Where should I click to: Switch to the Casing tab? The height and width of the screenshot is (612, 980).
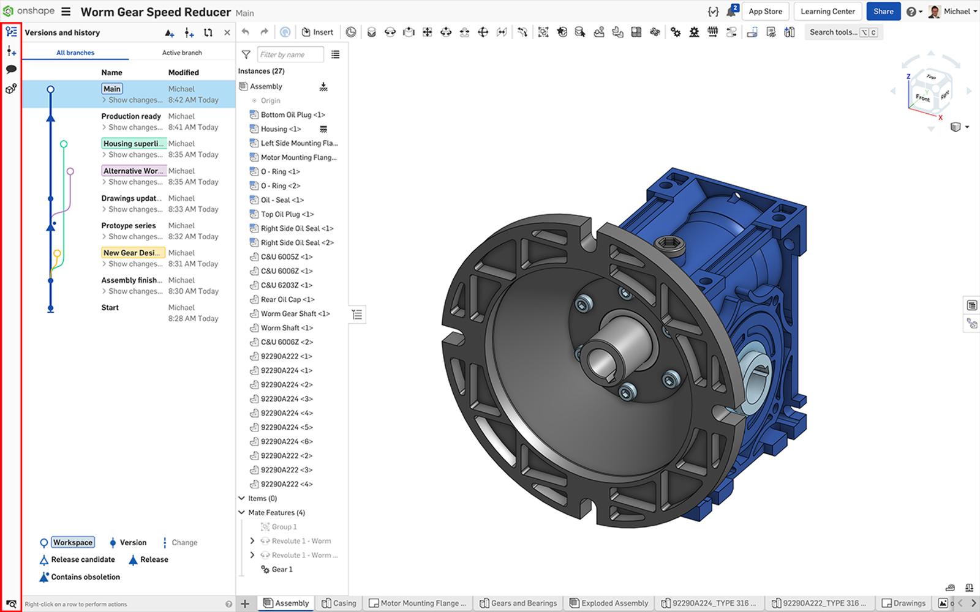coord(339,603)
